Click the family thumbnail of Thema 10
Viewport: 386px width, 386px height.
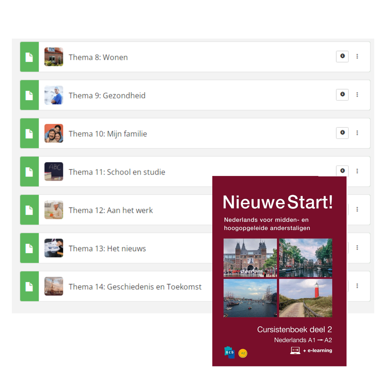(54, 133)
